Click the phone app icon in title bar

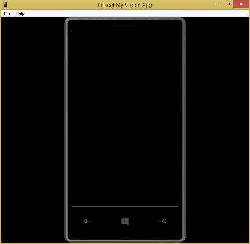pyautogui.click(x=5, y=5)
